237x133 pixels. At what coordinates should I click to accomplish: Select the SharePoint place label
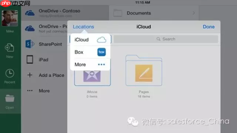pyautogui.click(x=50, y=44)
